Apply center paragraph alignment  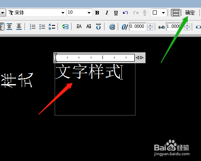[9, 27]
